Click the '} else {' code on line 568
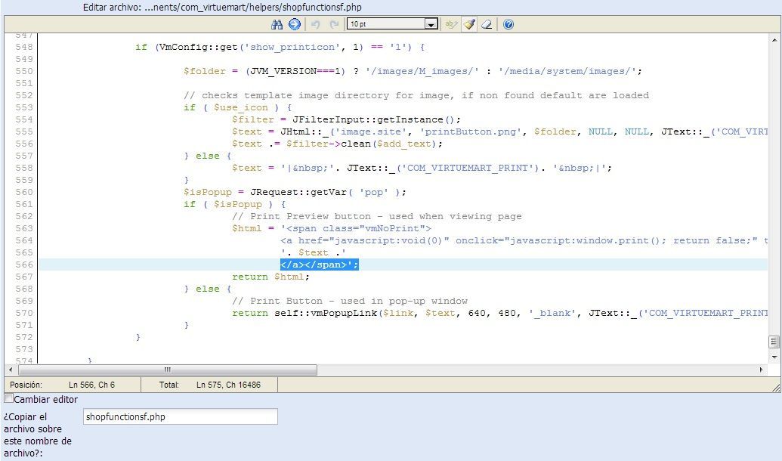The image size is (782, 461). [208, 289]
